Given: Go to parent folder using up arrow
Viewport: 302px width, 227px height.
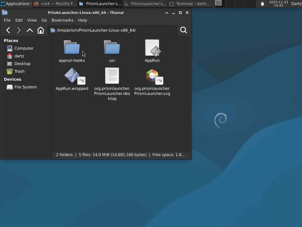Looking at the screenshot, I should (30, 30).
